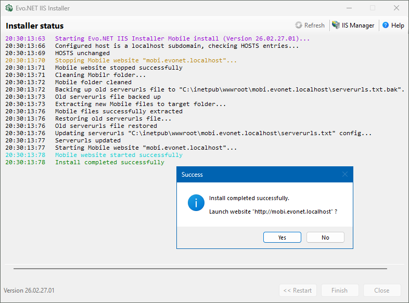Select log line 'Mobile website stopped successfully'
The width and height of the screenshot is (409, 303).
(119, 68)
